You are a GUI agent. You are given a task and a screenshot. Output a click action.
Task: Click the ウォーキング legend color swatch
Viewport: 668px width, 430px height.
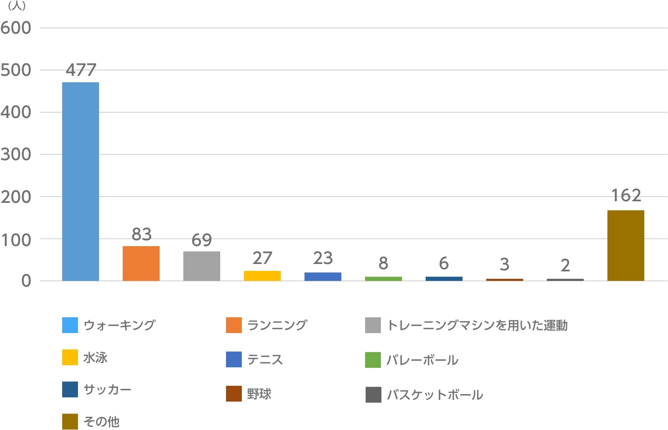click(x=70, y=326)
